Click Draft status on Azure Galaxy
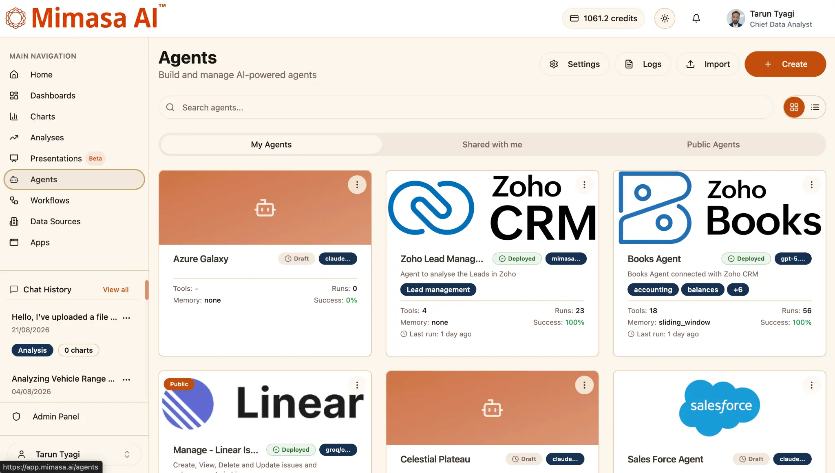Viewport: 835px width, 473px height. coord(297,259)
